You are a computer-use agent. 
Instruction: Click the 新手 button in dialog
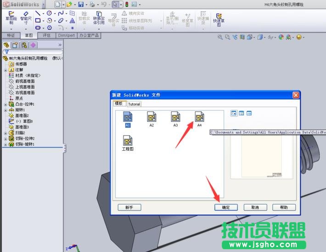tap(129, 207)
